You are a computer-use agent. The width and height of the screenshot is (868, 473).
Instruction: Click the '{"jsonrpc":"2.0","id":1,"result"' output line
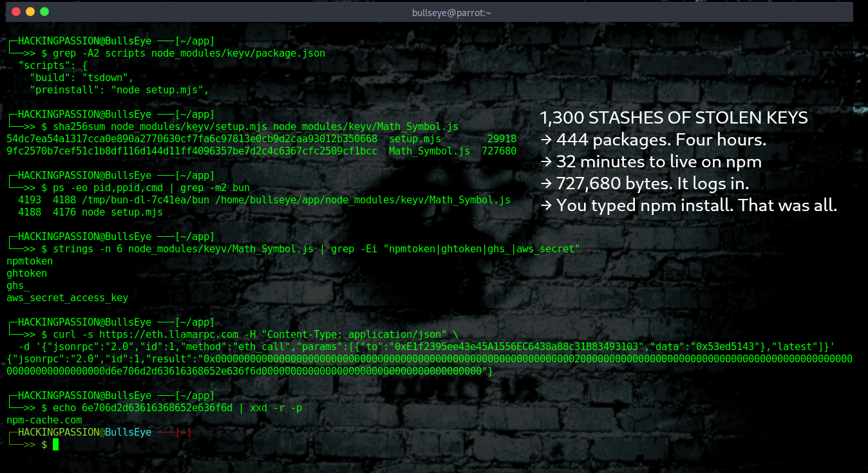coord(429,358)
